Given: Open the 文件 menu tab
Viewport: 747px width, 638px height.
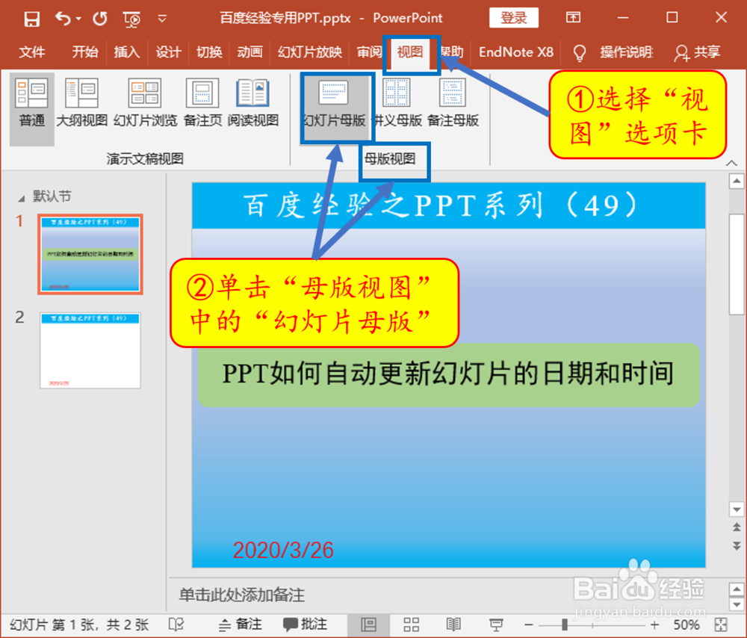Looking at the screenshot, I should [32, 52].
